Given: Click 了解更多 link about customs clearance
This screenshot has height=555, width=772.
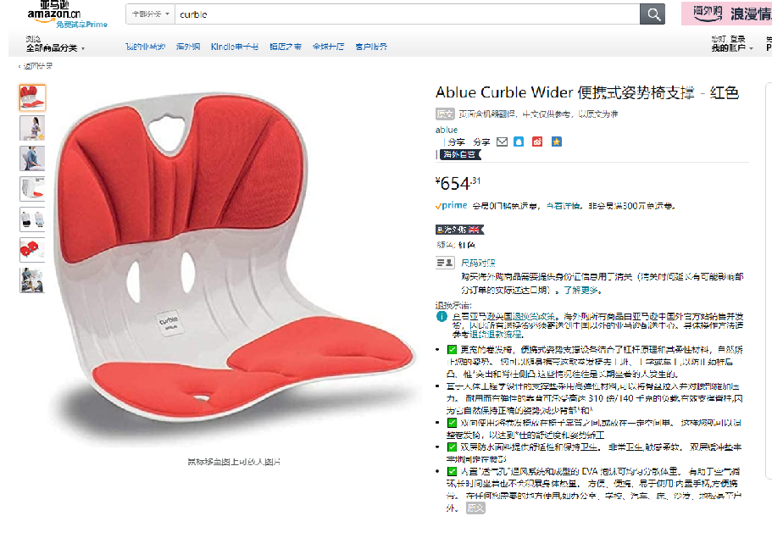Looking at the screenshot, I should point(580,290).
